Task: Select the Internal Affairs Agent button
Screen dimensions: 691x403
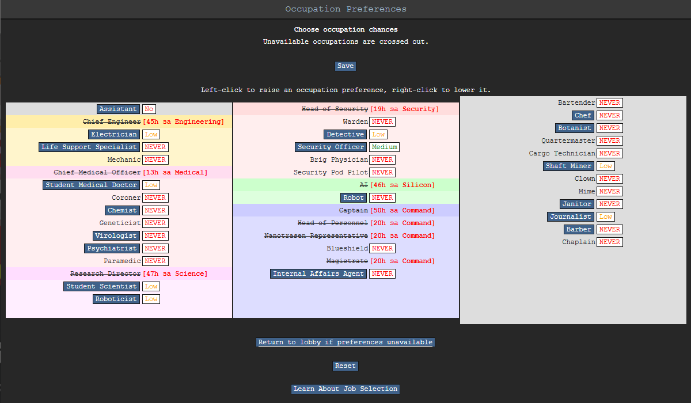Action: click(x=318, y=274)
